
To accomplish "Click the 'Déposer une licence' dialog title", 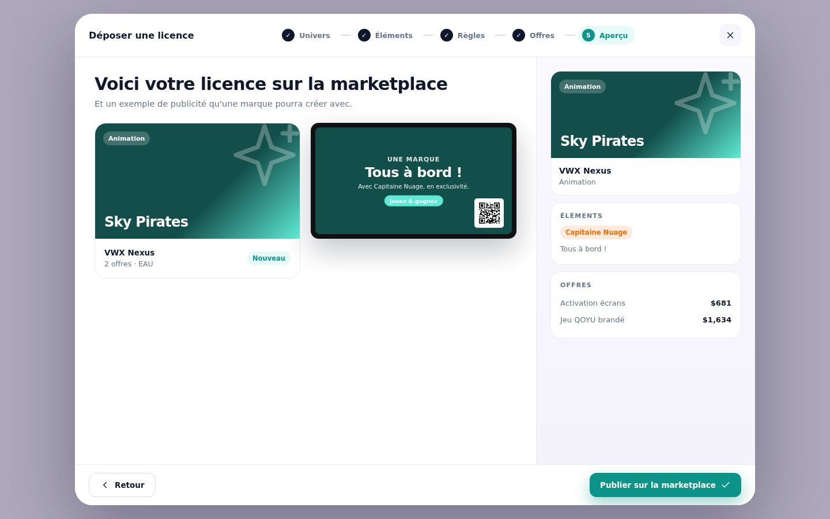I will click(141, 35).
